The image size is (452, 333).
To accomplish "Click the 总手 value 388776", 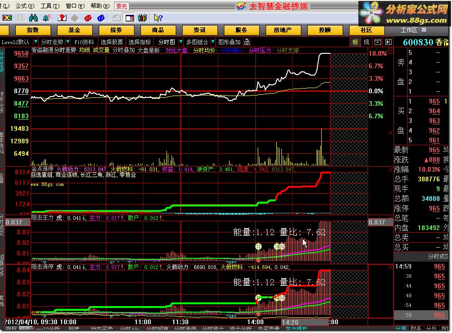I will pyautogui.click(x=429, y=179).
